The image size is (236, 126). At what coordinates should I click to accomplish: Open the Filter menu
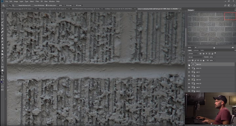[37, 1]
